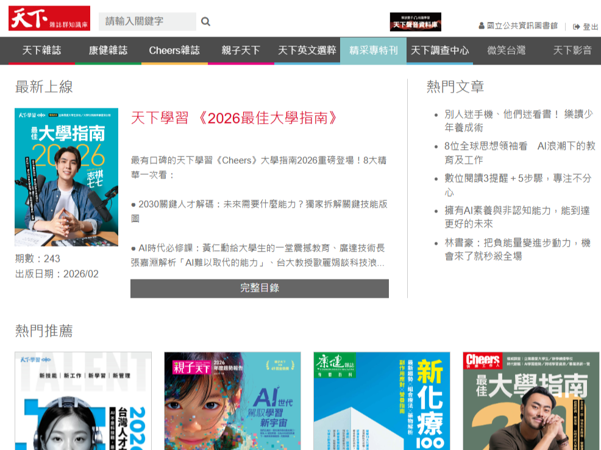Open article 8位全球思想領袖看 AI浪潮

click(520, 152)
